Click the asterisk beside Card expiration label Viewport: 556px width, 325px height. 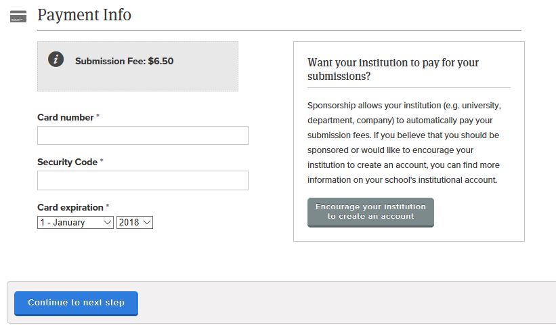click(x=108, y=206)
